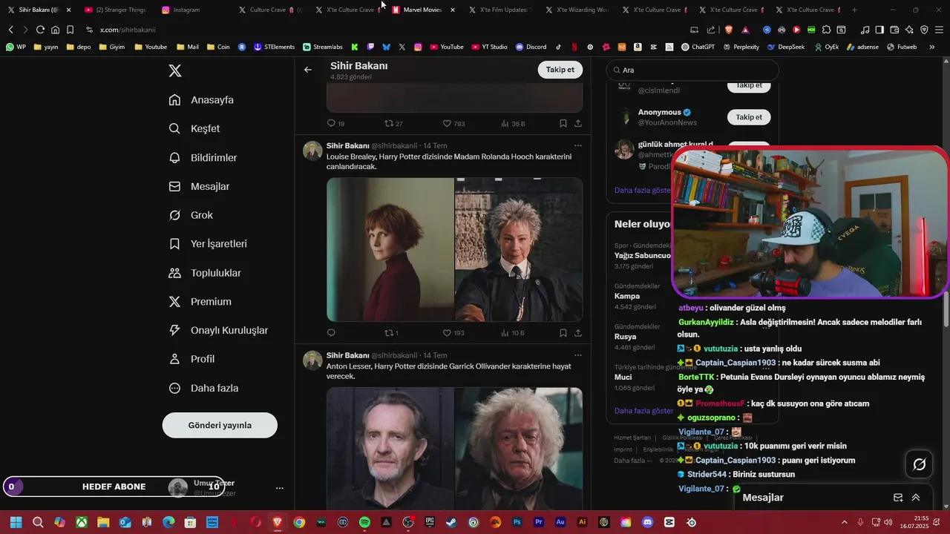Repost icon on post with 27 reposts
Screen dimensions: 950x534
tap(388, 123)
